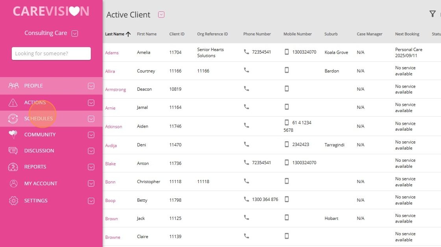Screen dimensions: 441x247
Task: Click the mobile icon in Avdija row
Action: point(287,144)
